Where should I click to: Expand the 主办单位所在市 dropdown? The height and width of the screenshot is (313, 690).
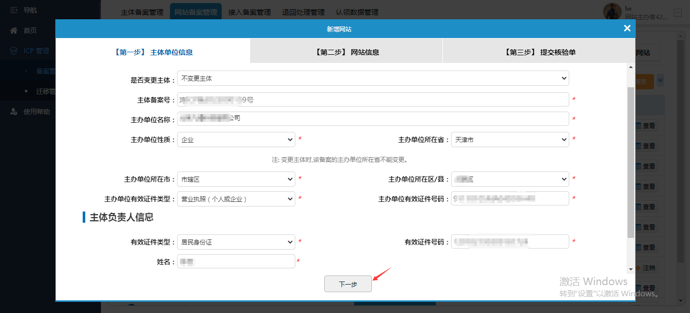tap(236, 179)
